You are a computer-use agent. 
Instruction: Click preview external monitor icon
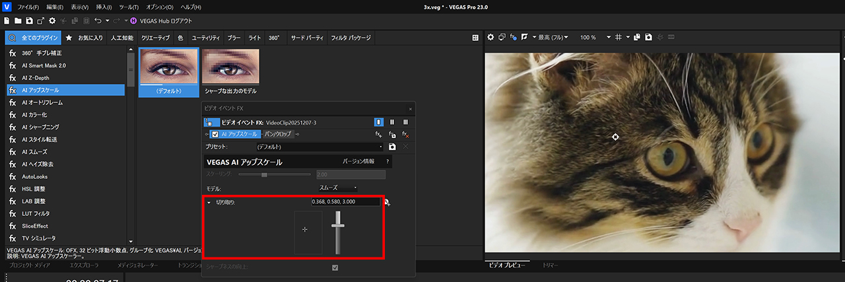pyautogui.click(x=502, y=37)
